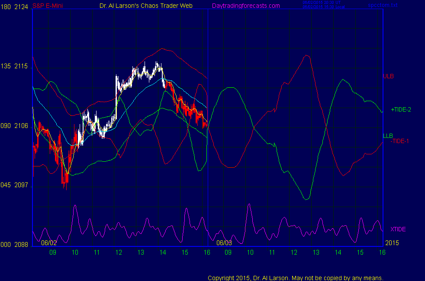
Task: Select the "06/02/2015 15:30 Local" timestamp
Action: point(324,7)
